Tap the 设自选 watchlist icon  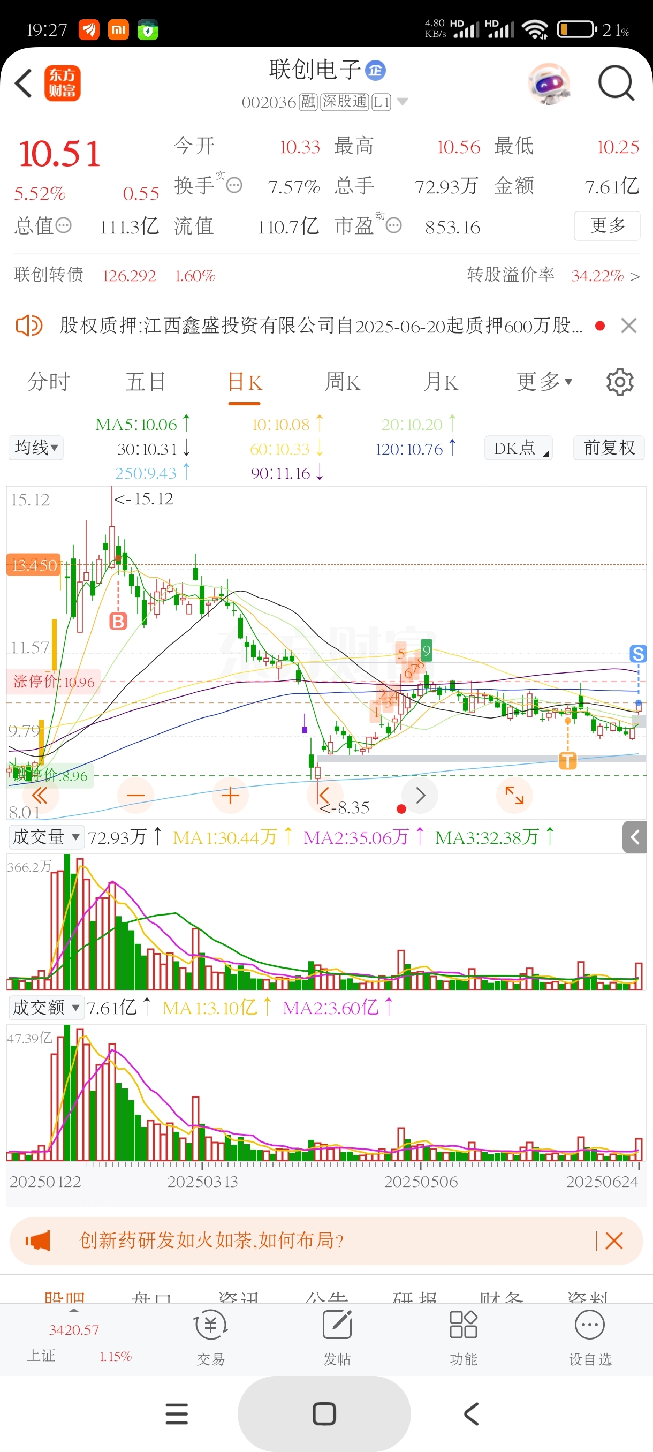click(x=590, y=1338)
